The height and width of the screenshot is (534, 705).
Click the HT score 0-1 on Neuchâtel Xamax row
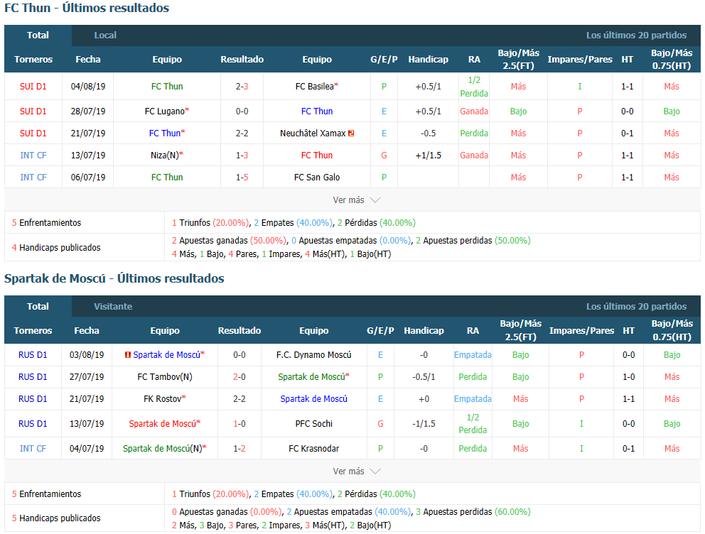628,133
